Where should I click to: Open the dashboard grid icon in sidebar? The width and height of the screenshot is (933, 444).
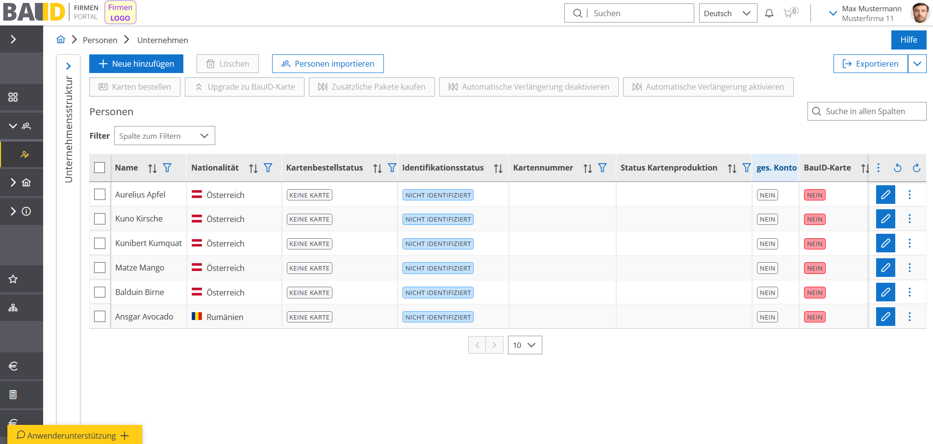[x=13, y=97]
